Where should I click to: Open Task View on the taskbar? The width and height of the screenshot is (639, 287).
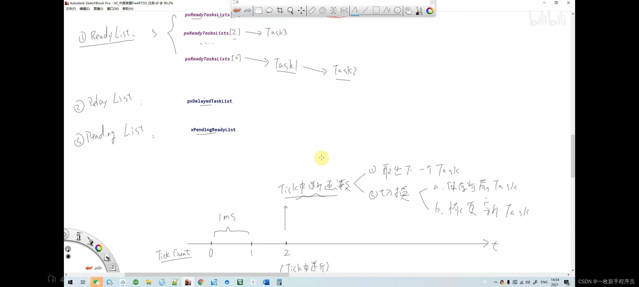tap(83, 282)
